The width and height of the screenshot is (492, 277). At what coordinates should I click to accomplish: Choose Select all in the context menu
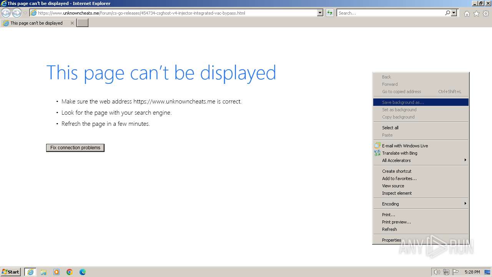pos(421,128)
